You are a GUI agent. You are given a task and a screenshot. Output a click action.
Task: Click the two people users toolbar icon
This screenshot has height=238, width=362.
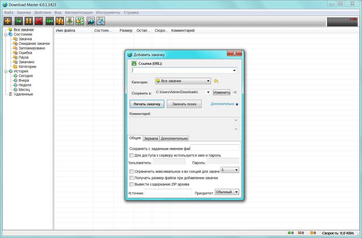pos(101,21)
